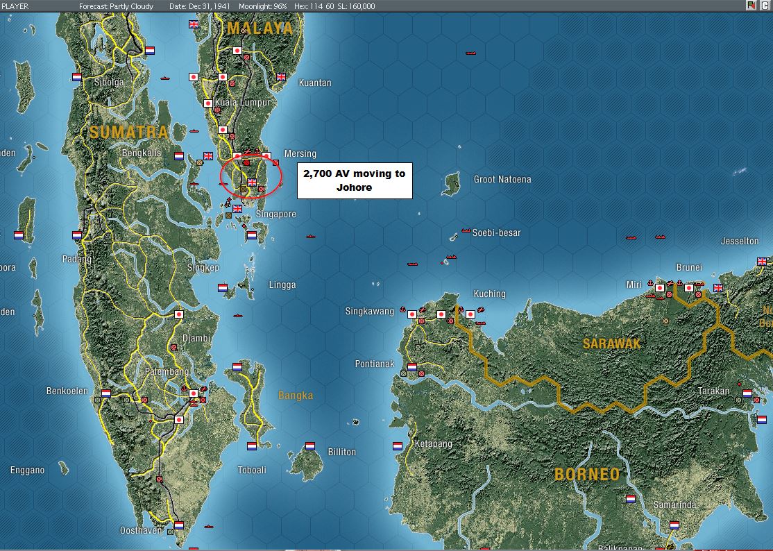Click the flag icon in the top-right corner

point(751,6)
